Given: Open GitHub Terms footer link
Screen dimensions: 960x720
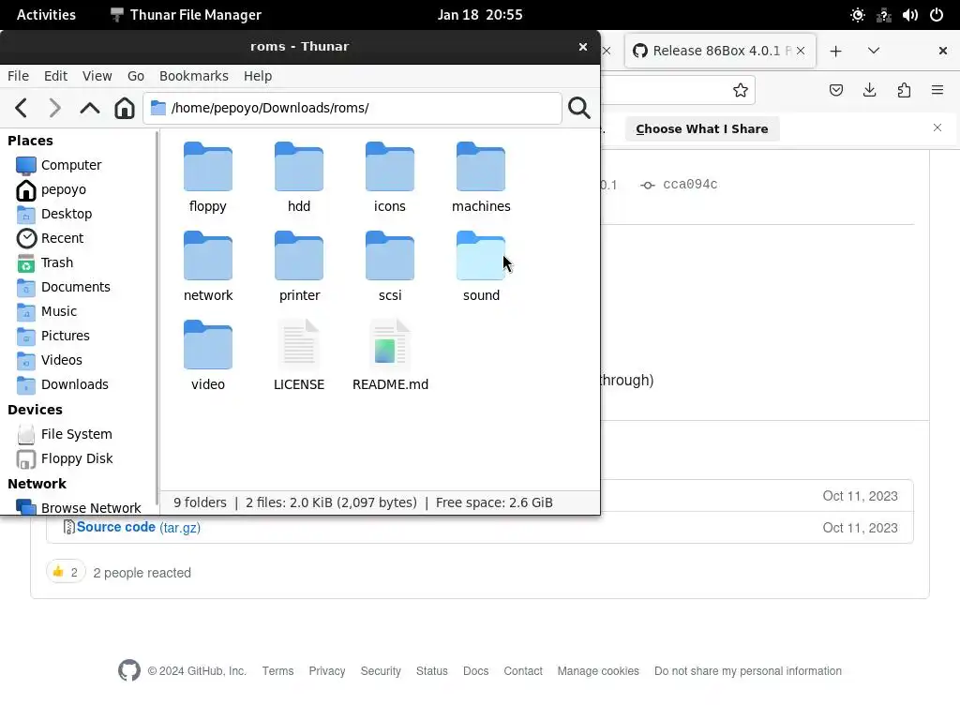Looking at the screenshot, I should coord(277,671).
